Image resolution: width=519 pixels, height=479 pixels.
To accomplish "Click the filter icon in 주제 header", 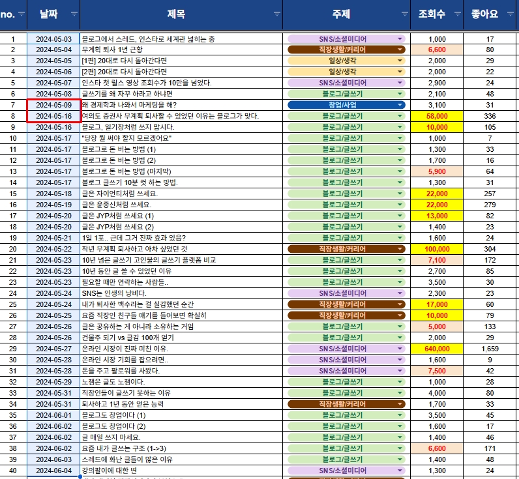I will pos(403,14).
